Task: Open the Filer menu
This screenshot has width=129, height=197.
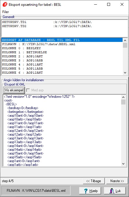Action: pyautogui.click(x=6, y=12)
